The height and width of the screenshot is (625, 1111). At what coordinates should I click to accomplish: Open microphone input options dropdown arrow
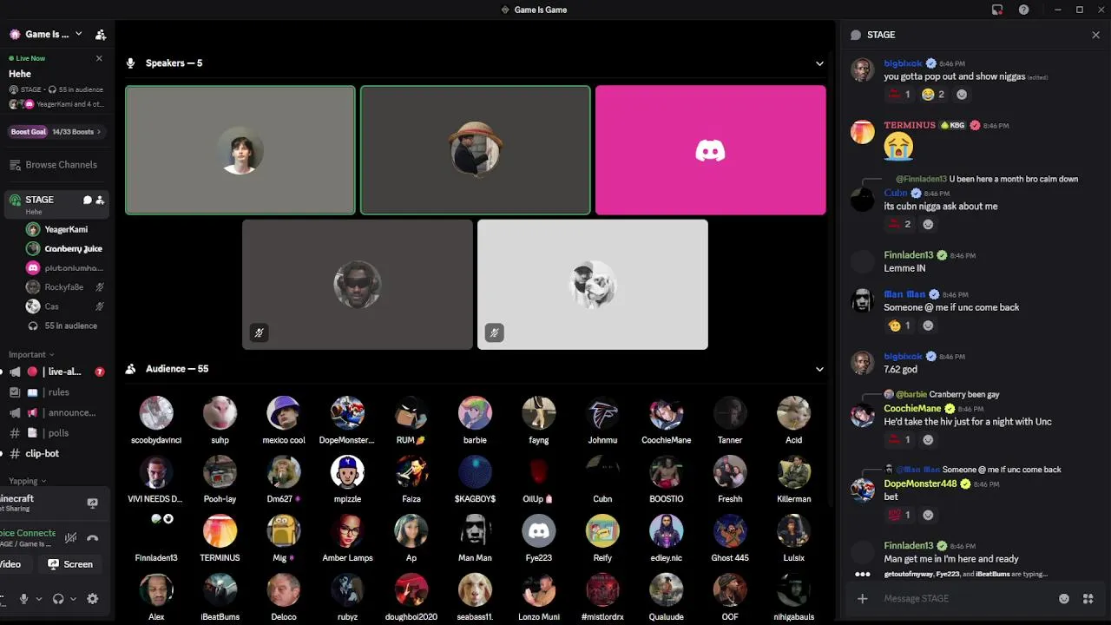[x=38, y=599]
